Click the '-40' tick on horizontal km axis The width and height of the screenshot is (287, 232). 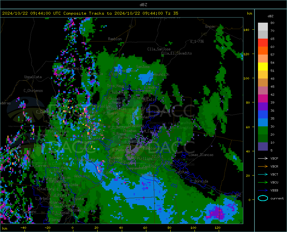(23, 228)
